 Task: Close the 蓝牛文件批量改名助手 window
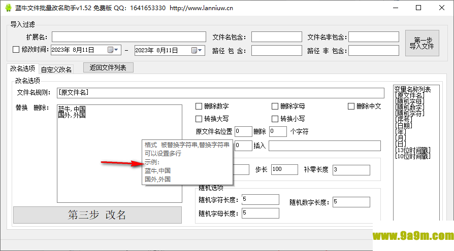pyautogui.click(x=441, y=8)
